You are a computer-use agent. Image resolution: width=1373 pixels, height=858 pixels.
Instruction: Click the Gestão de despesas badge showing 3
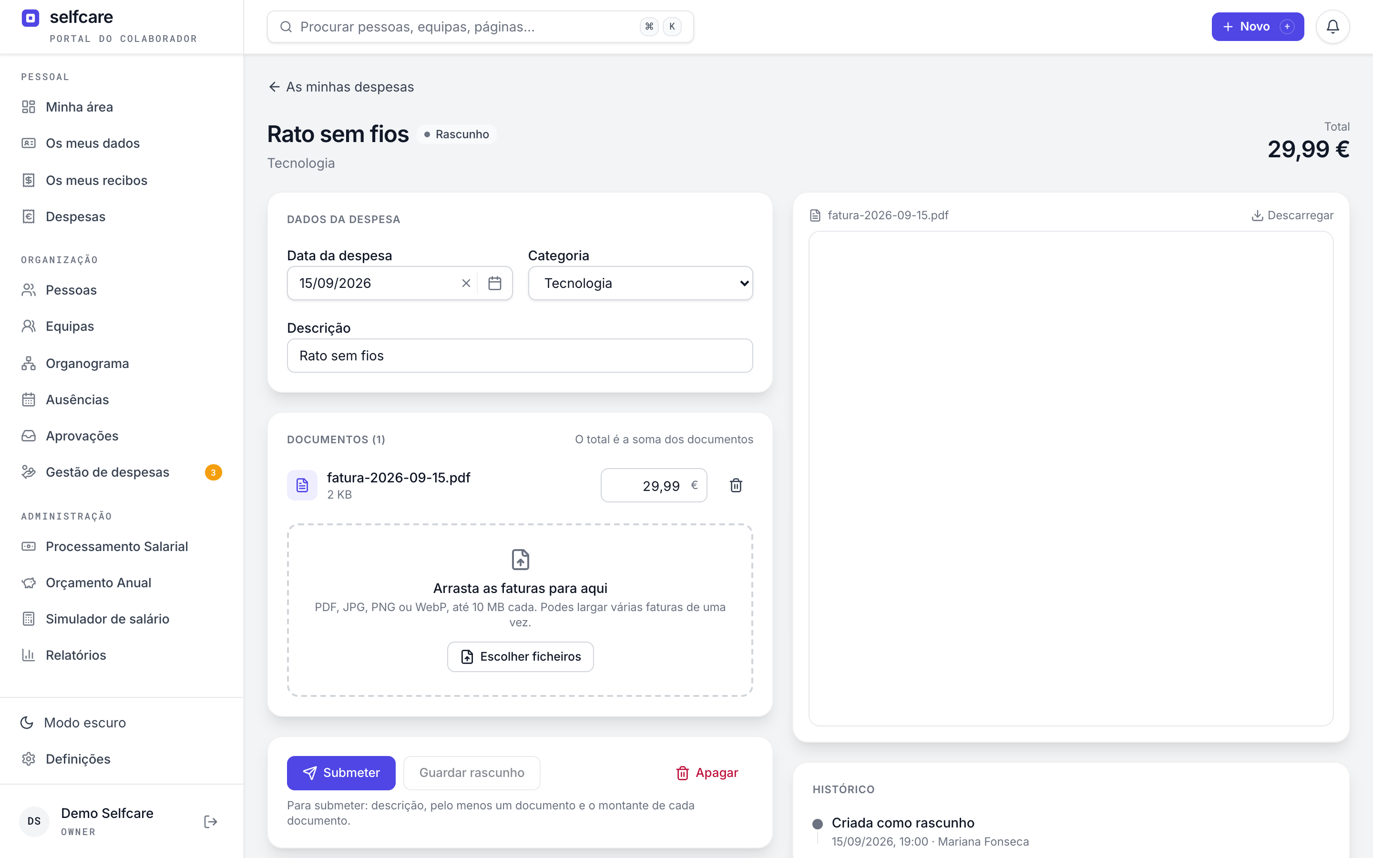[213, 472]
